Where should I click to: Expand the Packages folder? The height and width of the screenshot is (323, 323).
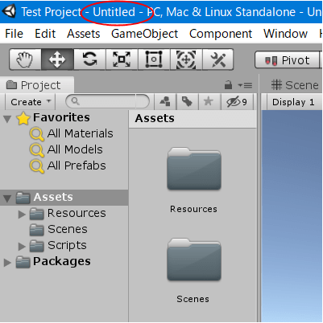click(x=7, y=263)
